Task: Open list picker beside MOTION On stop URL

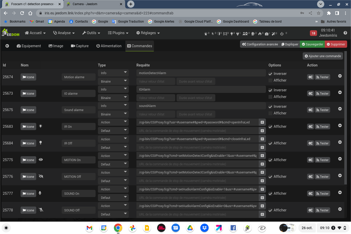Action: coord(262,164)
